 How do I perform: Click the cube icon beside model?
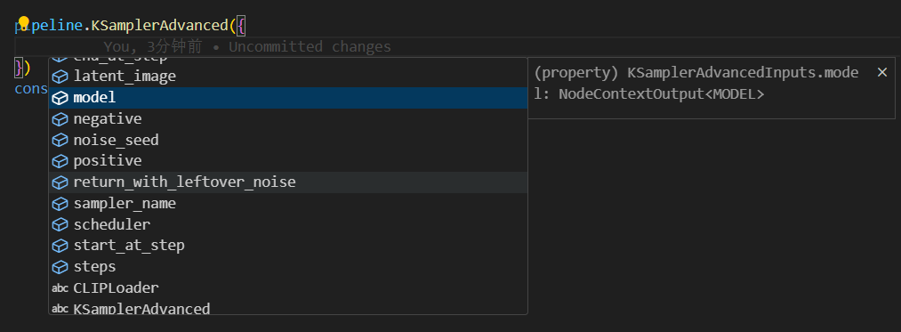(60, 99)
